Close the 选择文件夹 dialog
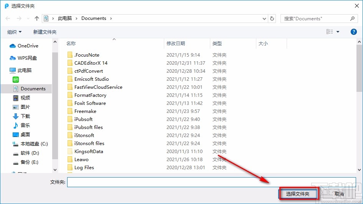 [x=357, y=6]
